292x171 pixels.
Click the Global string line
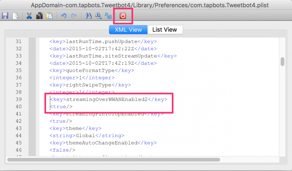point(87,136)
